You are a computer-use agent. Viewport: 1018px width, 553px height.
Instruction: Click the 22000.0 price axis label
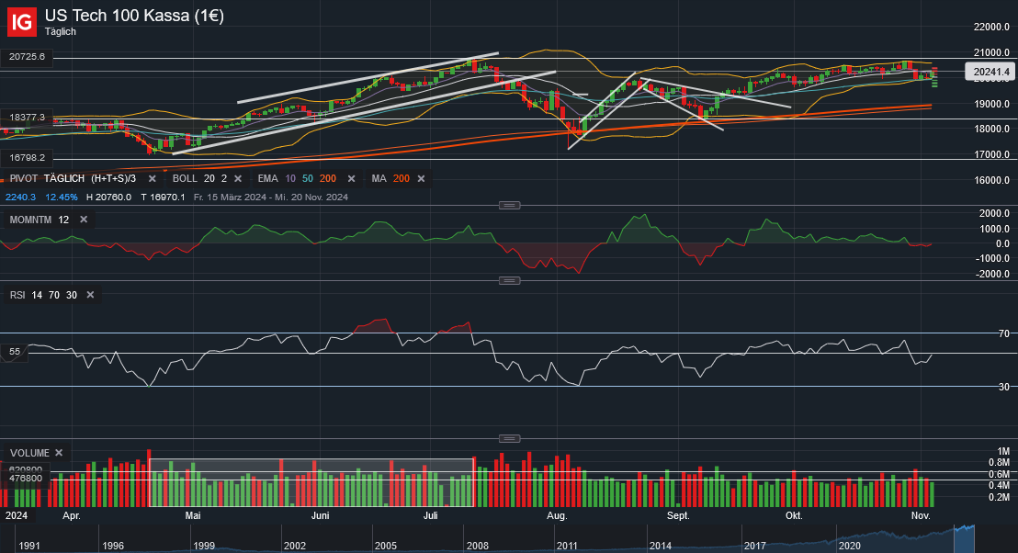click(x=991, y=27)
